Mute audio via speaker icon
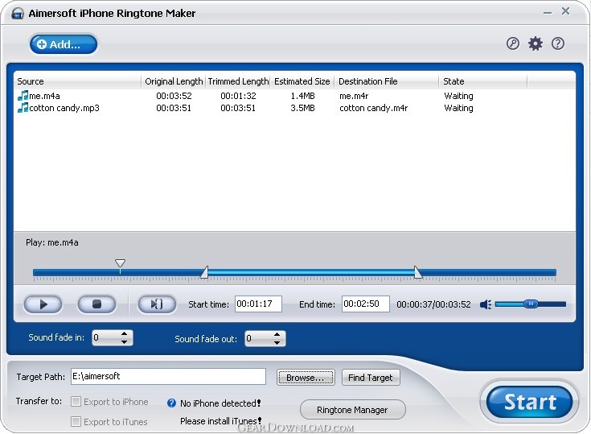The height and width of the screenshot is (434, 591). 486,304
